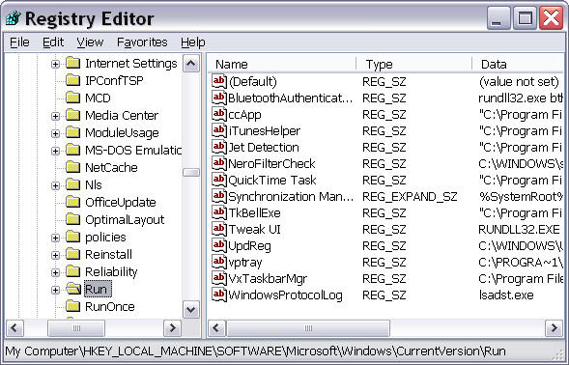
Task: Expand the ModuleUsage key
Action: pyautogui.click(x=55, y=134)
